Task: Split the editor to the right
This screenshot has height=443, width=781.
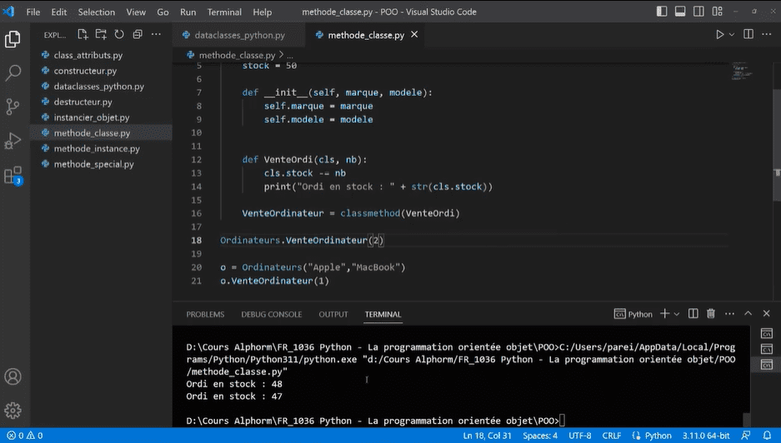Action: [748, 34]
